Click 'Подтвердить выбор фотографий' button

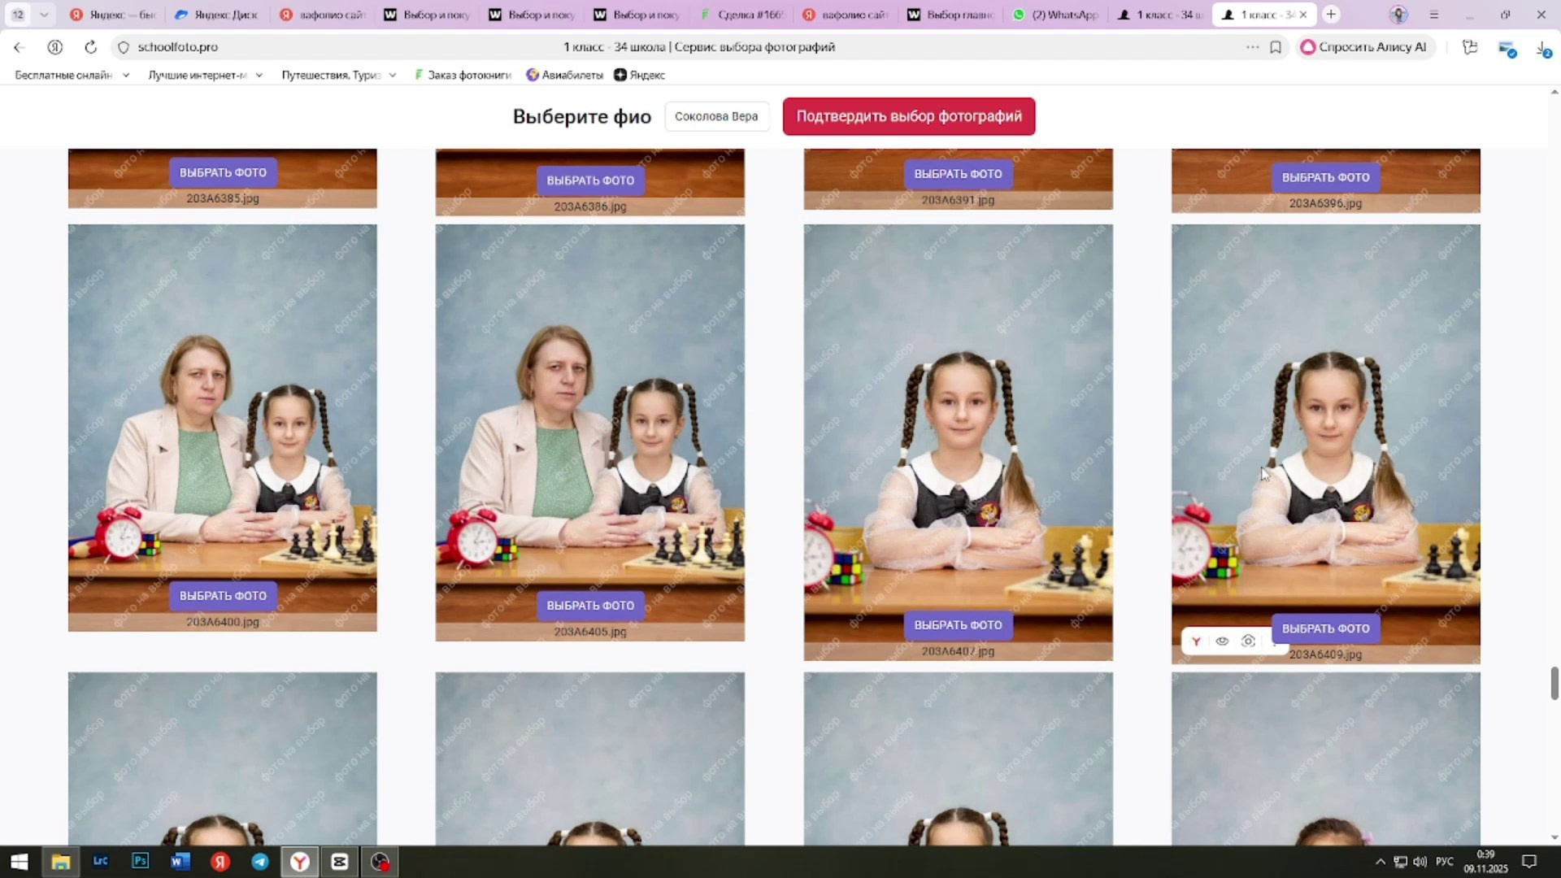908,116
